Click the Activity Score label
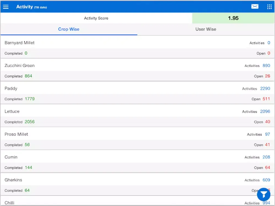275x206 pixels. pyautogui.click(x=96, y=18)
